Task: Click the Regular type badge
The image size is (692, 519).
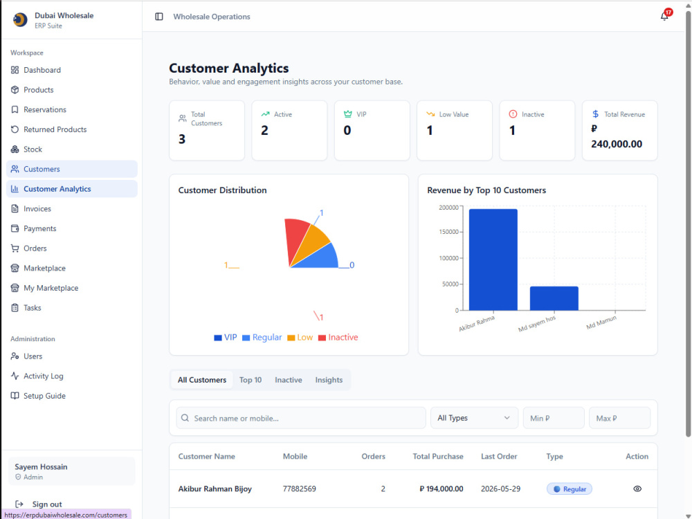Action: point(570,489)
